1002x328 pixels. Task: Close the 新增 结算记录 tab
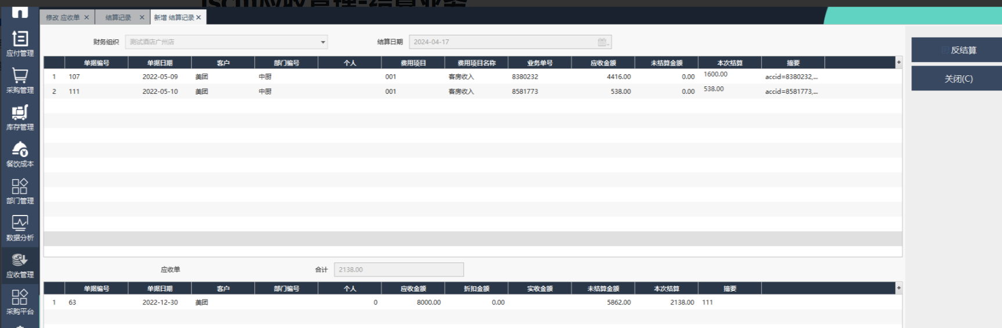(x=199, y=17)
